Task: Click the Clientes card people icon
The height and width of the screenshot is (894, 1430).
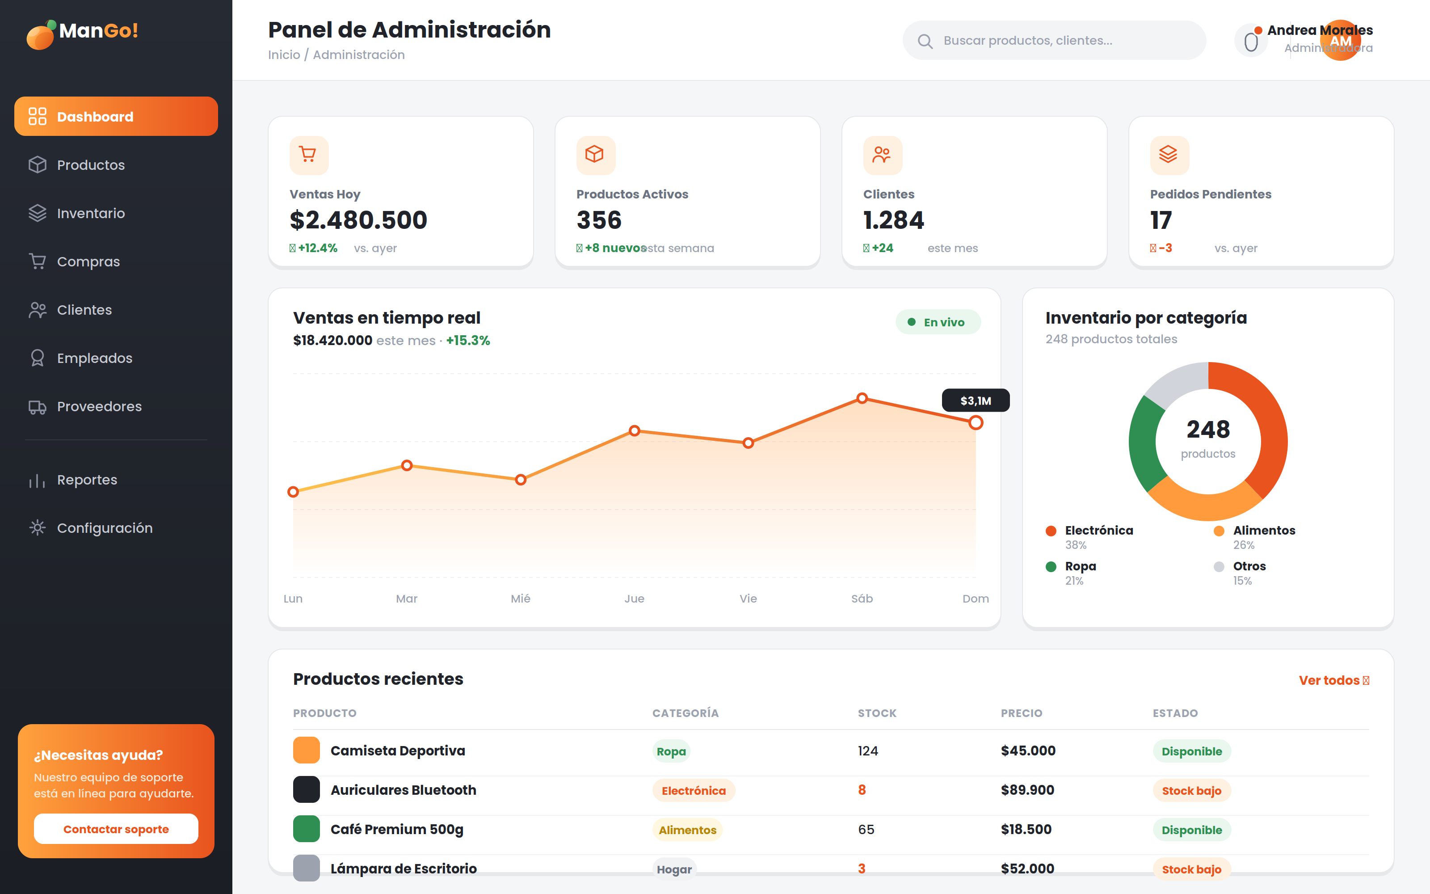Action: coord(882,155)
